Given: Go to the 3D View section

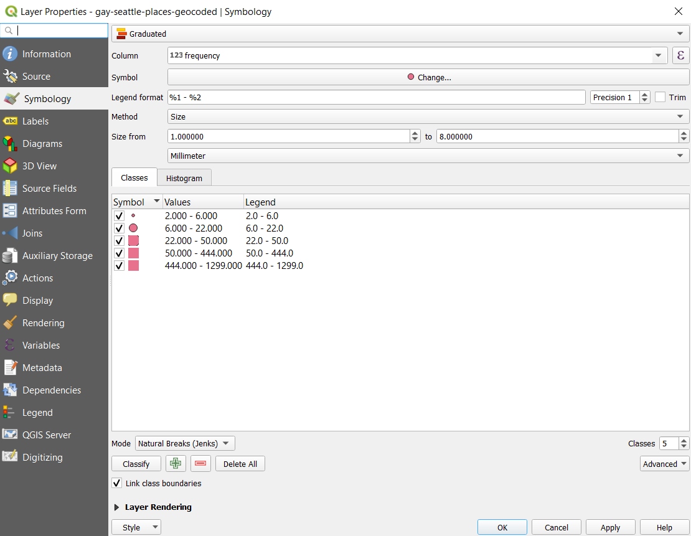Looking at the screenshot, I should point(39,166).
